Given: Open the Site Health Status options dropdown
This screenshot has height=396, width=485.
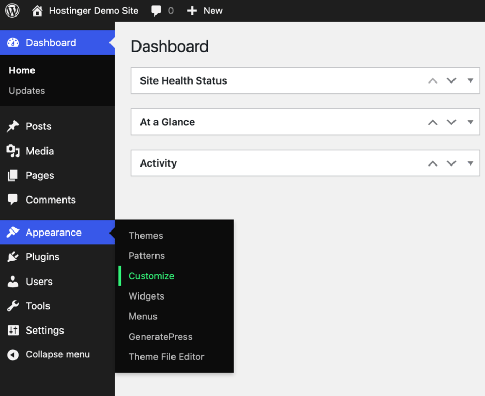Looking at the screenshot, I should pos(470,80).
